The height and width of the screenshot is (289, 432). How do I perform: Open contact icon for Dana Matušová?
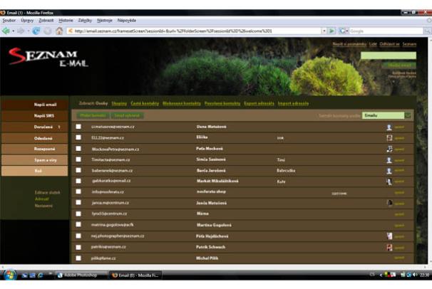pos(389,127)
